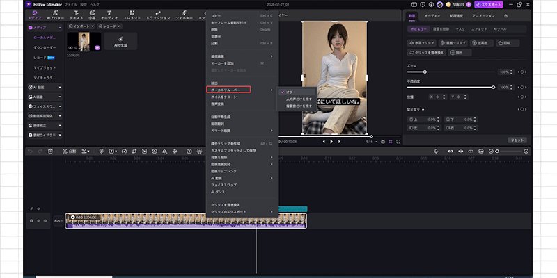Screen dimensions: 557x278
Task: Toggle the purple checkbox on the media thumbnail
Action: [x=97, y=47]
